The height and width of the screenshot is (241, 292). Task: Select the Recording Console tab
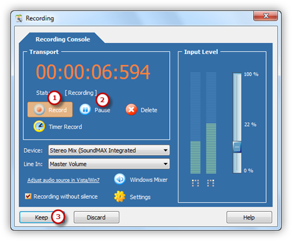63,39
